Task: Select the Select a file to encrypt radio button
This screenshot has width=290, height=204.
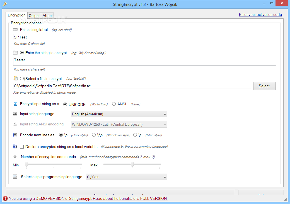Action: (x=22, y=79)
